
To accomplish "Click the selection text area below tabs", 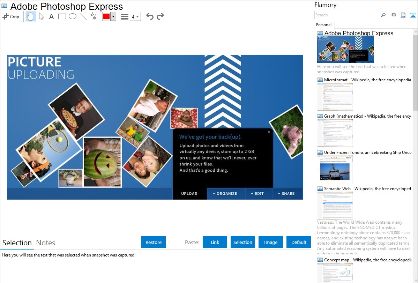I will point(155,267).
